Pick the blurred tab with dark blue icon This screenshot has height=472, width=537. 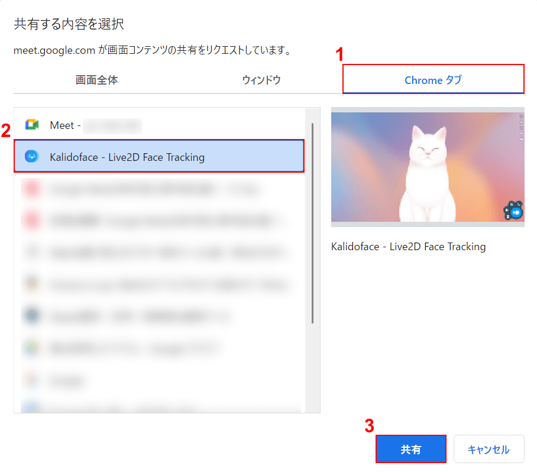tap(159, 315)
